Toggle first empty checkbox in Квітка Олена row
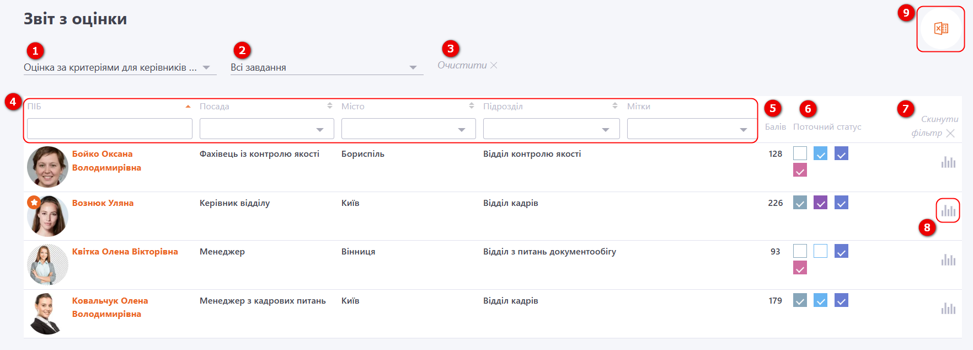 tap(800, 251)
